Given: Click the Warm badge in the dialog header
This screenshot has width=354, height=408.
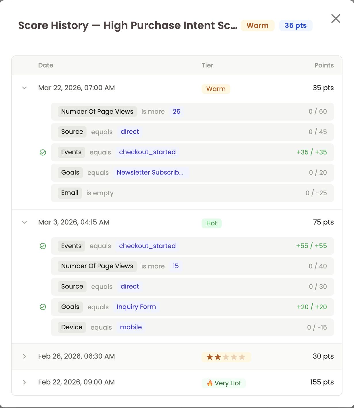Looking at the screenshot, I should click(x=257, y=26).
